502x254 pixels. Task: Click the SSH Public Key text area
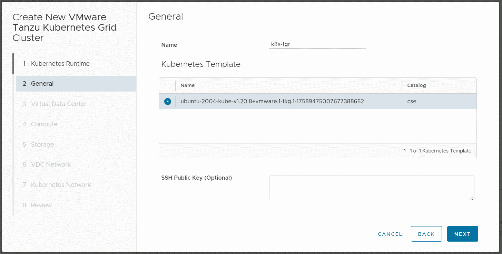[x=372, y=188]
